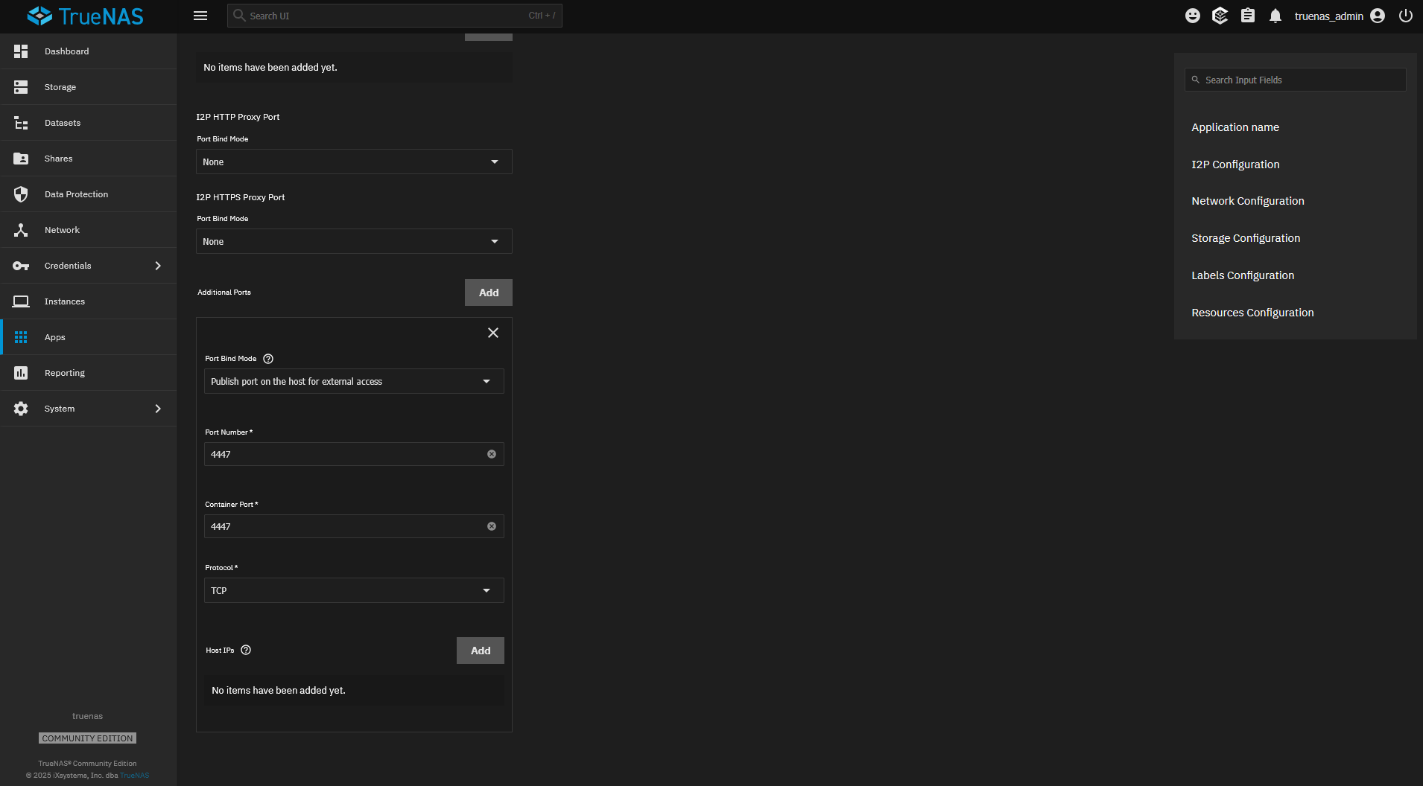The width and height of the screenshot is (1423, 786).
Task: Expand the Port Bind Mode publish dropdown
Action: click(353, 380)
